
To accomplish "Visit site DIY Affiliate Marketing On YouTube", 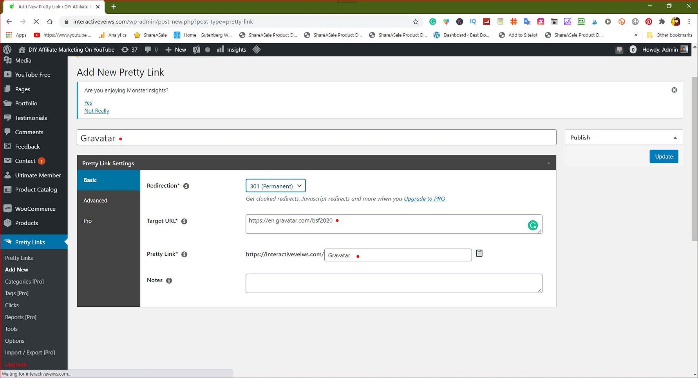I will (x=67, y=50).
